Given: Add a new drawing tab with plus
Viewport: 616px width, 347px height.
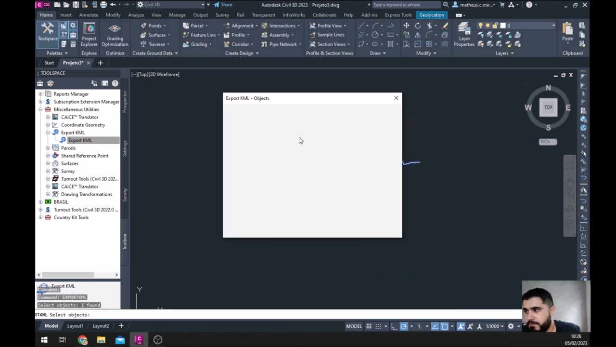Looking at the screenshot, I should [100, 63].
